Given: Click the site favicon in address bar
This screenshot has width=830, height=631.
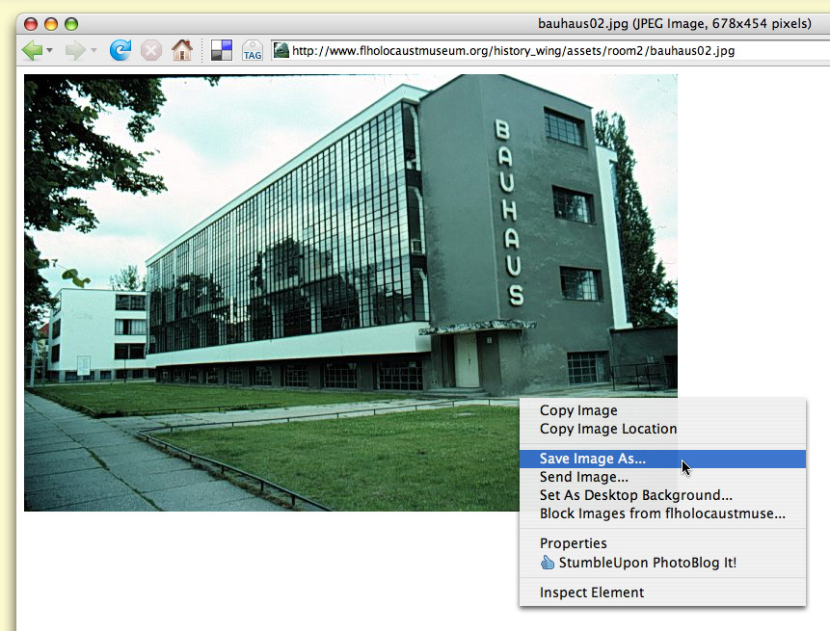Looking at the screenshot, I should click(281, 50).
